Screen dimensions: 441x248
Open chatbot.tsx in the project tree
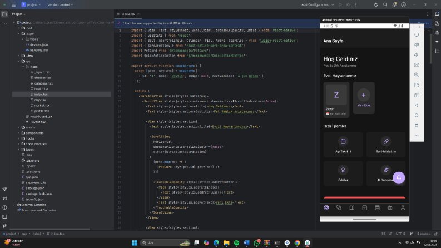tap(42, 78)
